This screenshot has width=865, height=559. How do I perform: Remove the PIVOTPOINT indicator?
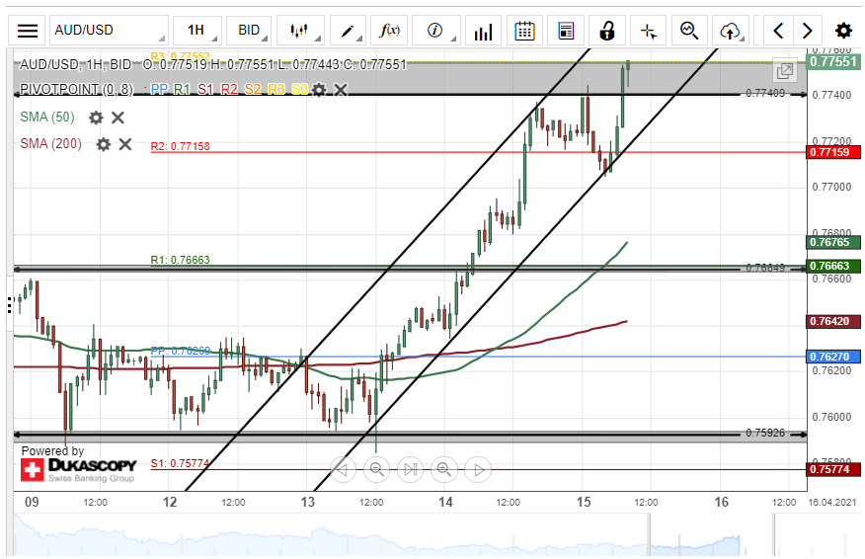click(341, 90)
